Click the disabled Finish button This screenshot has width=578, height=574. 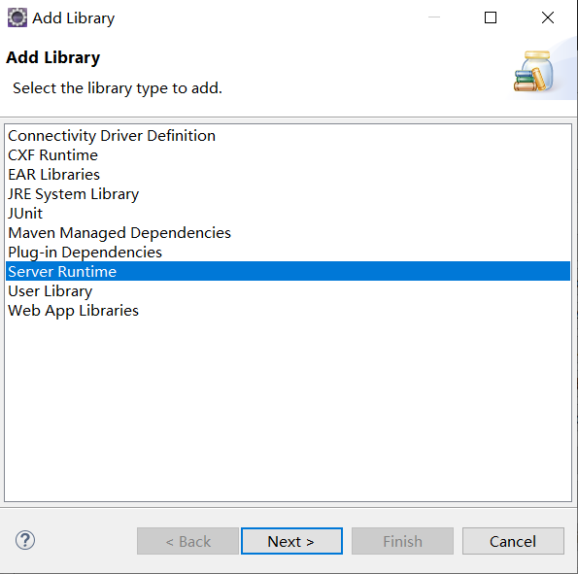(x=402, y=541)
